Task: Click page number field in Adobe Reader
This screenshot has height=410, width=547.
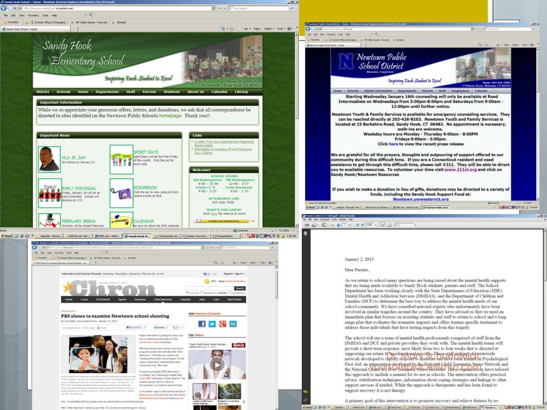Action: coord(345,225)
